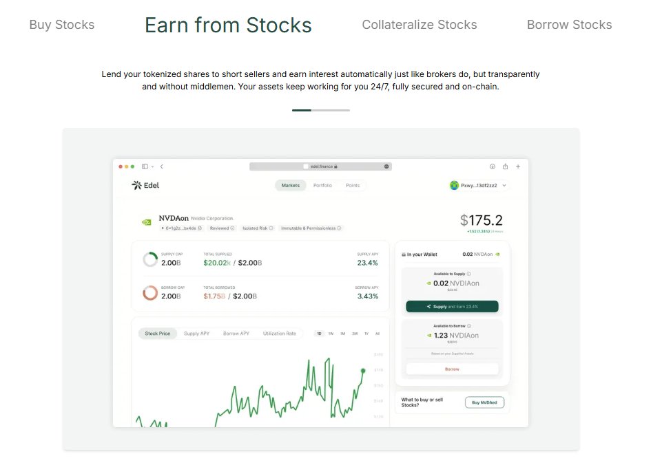Click the reader icon in address bar
651x467 pixels.
point(386,166)
